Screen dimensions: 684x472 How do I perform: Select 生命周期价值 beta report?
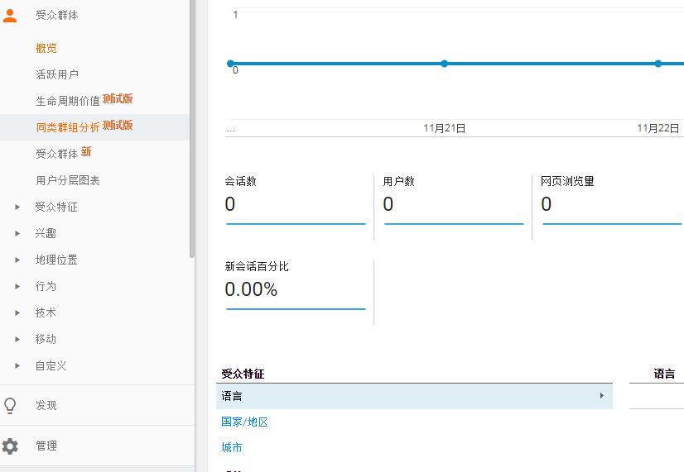click(x=68, y=100)
